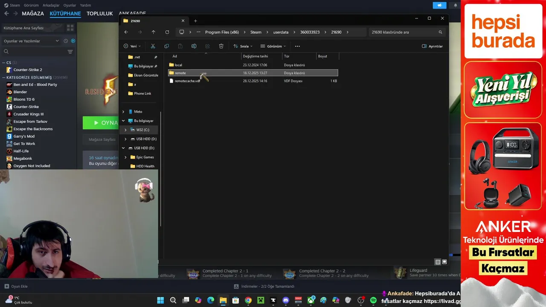Viewport: 546px width, 307px height.
Task: Open Discord from taskbar
Action: click(286, 300)
